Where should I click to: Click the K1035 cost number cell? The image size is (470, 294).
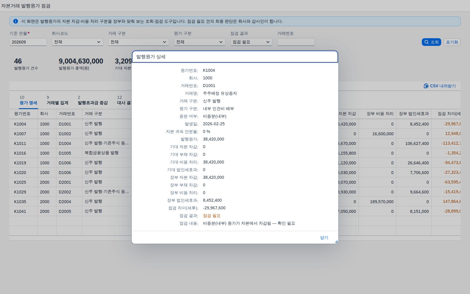pyautogui.click(x=23, y=202)
